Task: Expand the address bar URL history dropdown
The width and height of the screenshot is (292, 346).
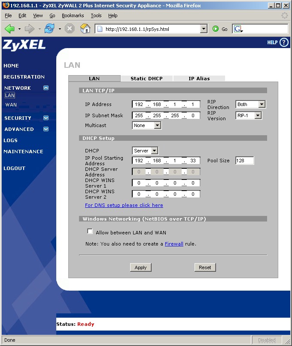Action: [x=204, y=29]
